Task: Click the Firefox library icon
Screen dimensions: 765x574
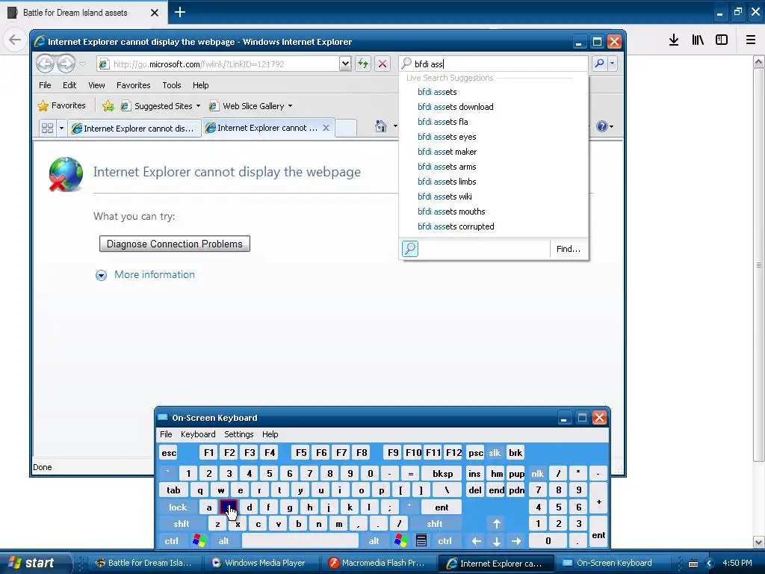Action: tap(698, 40)
